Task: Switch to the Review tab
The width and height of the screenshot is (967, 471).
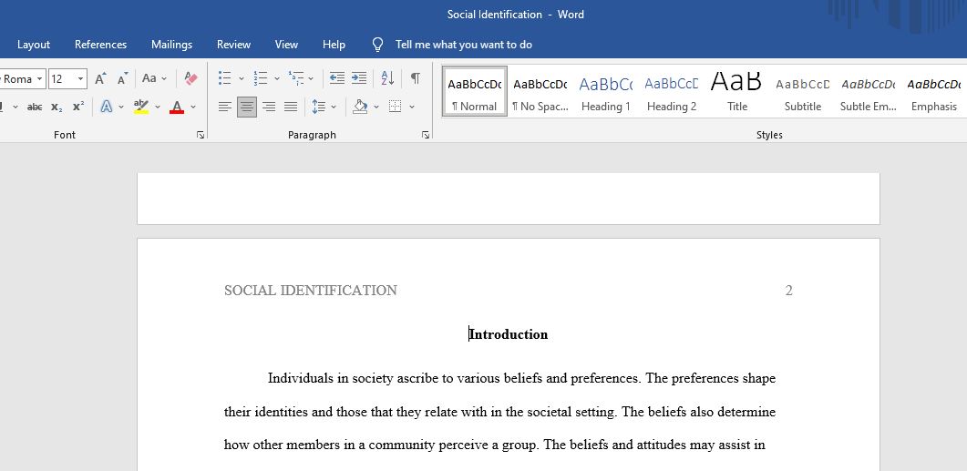Action: tap(233, 45)
